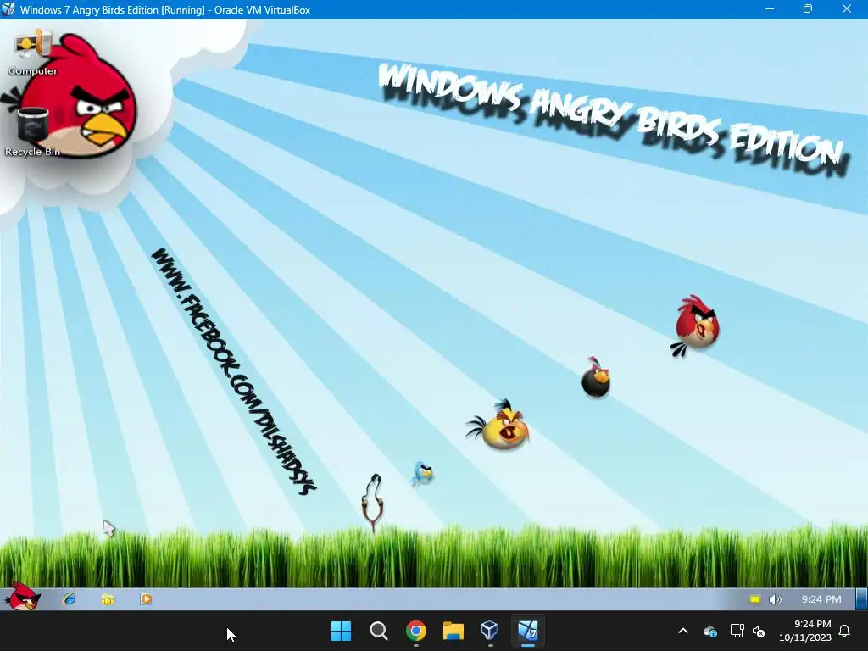This screenshot has width=868, height=651.
Task: Open the Computer desktop icon
Action: coord(33,53)
